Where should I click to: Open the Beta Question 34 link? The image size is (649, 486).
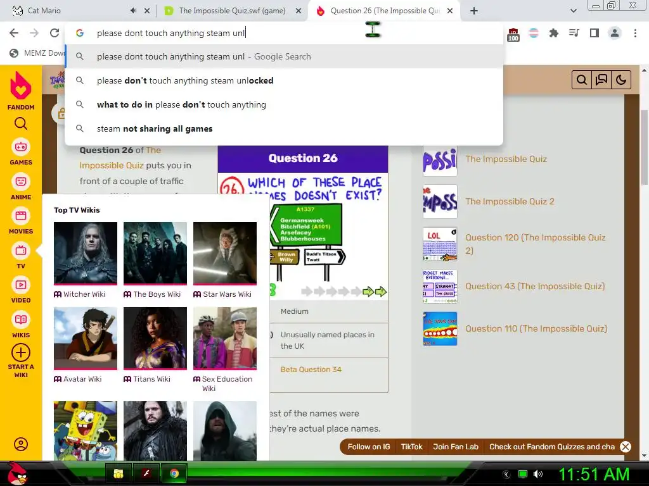pos(311,370)
